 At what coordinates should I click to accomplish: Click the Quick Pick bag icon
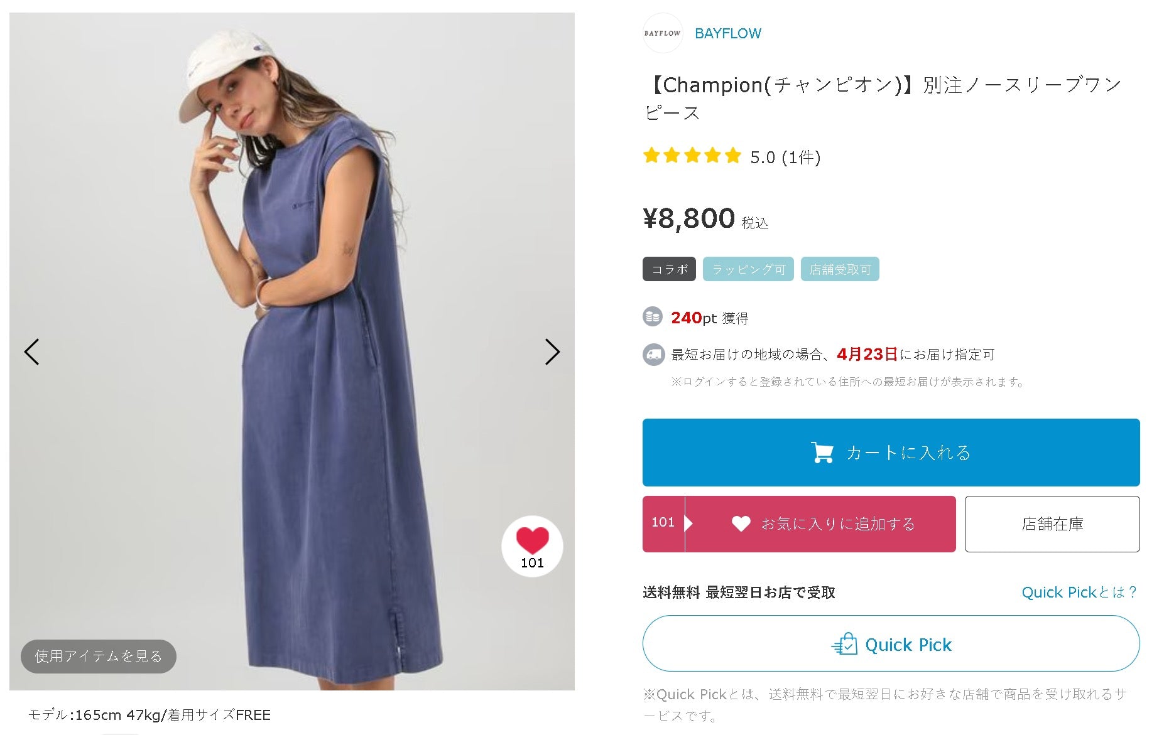845,644
